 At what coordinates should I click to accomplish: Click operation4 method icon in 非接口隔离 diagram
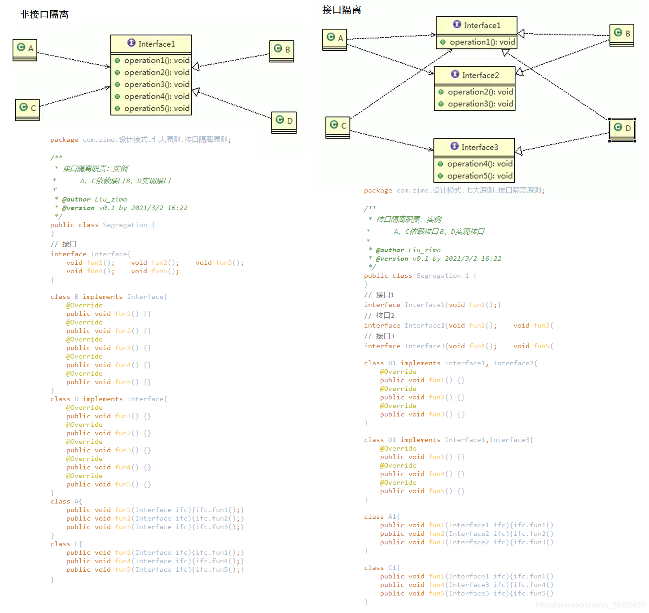pos(117,96)
